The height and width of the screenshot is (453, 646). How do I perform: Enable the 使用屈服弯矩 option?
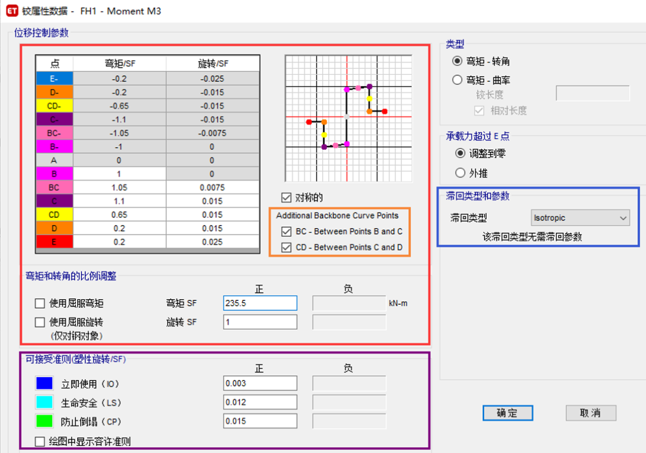click(39, 303)
